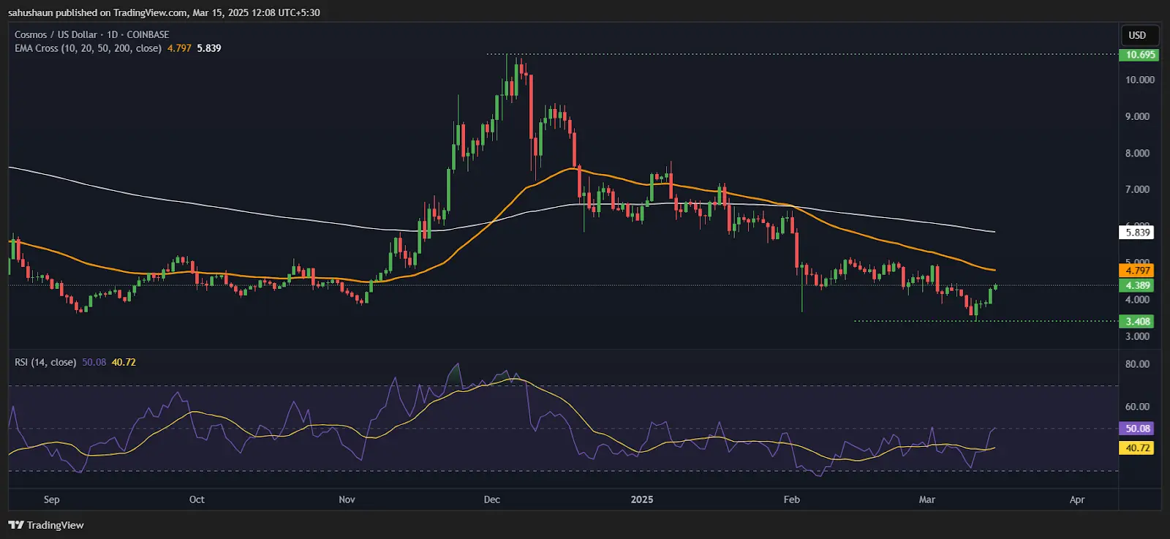The width and height of the screenshot is (1170, 539).
Task: Click the purple 50.08 value in the RSI legend
Action: pos(94,362)
